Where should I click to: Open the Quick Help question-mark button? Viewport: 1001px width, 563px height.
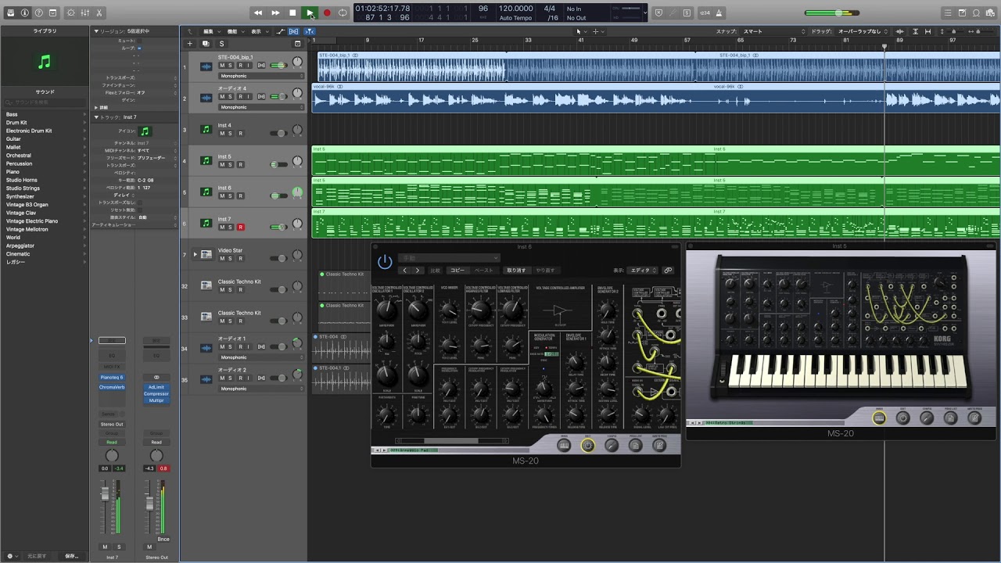(x=38, y=13)
